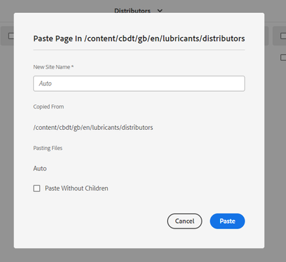Viewport: 286px width, 262px height.
Task: Click the New Site Name input field
Action: click(139, 84)
